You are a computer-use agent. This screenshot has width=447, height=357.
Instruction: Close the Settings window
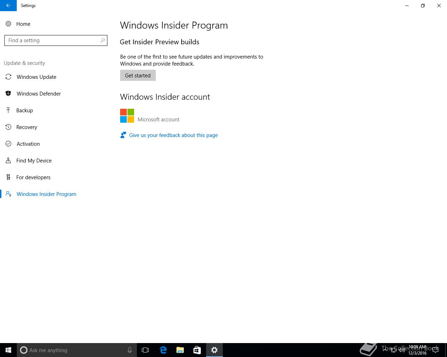tap(439, 6)
